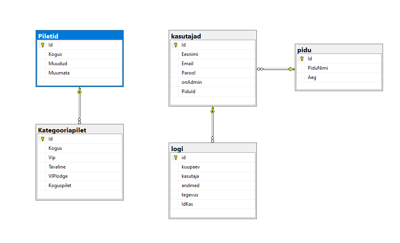The width and height of the screenshot is (400, 243).
Task: Select Email column in kasutajad
Action: click(x=212, y=63)
